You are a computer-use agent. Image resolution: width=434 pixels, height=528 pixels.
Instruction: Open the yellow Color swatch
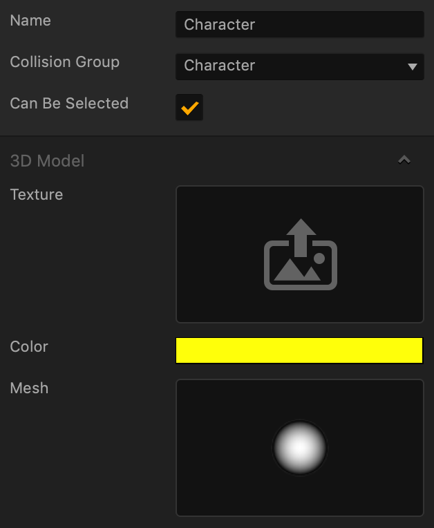[x=299, y=350]
